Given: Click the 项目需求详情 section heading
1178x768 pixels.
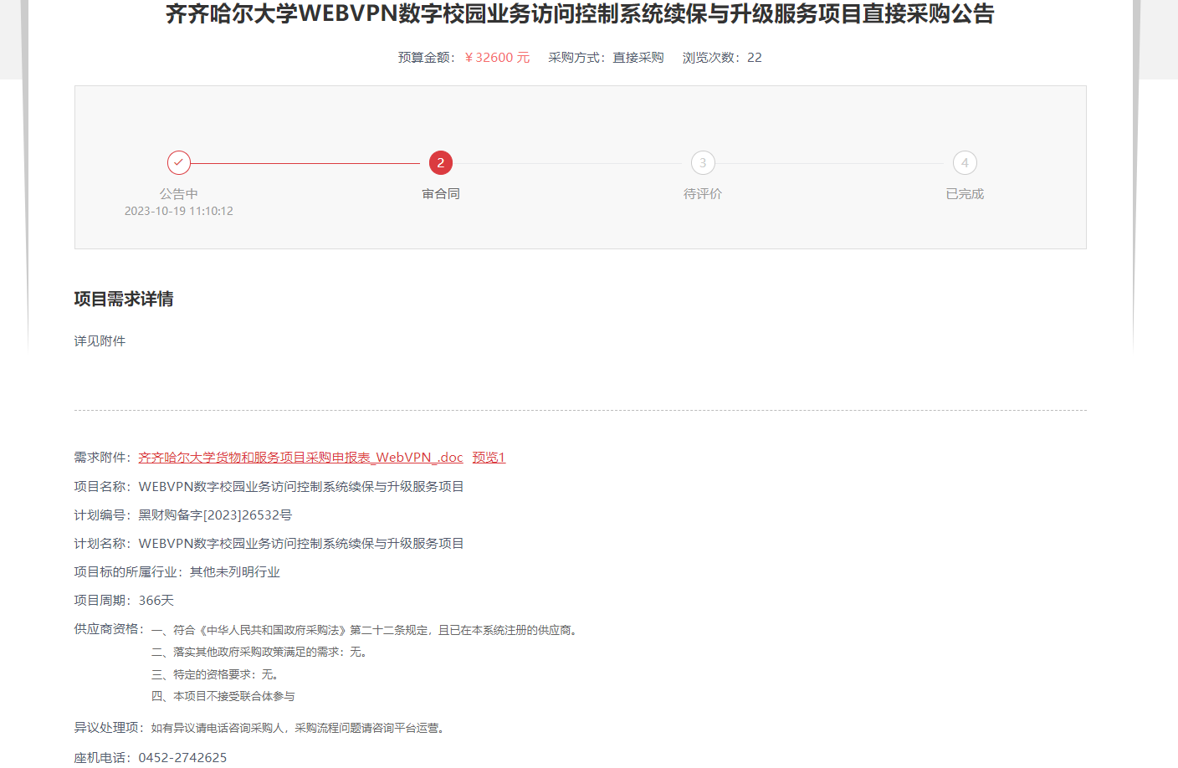Looking at the screenshot, I should [124, 299].
